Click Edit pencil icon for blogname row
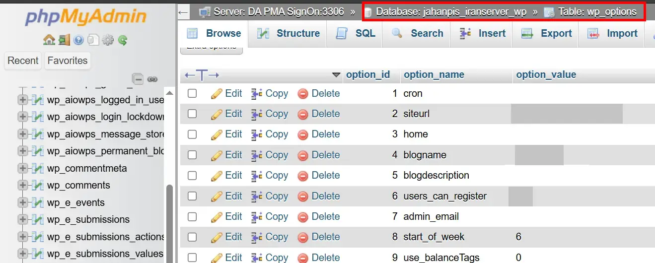The width and height of the screenshot is (655, 263). tap(216, 155)
